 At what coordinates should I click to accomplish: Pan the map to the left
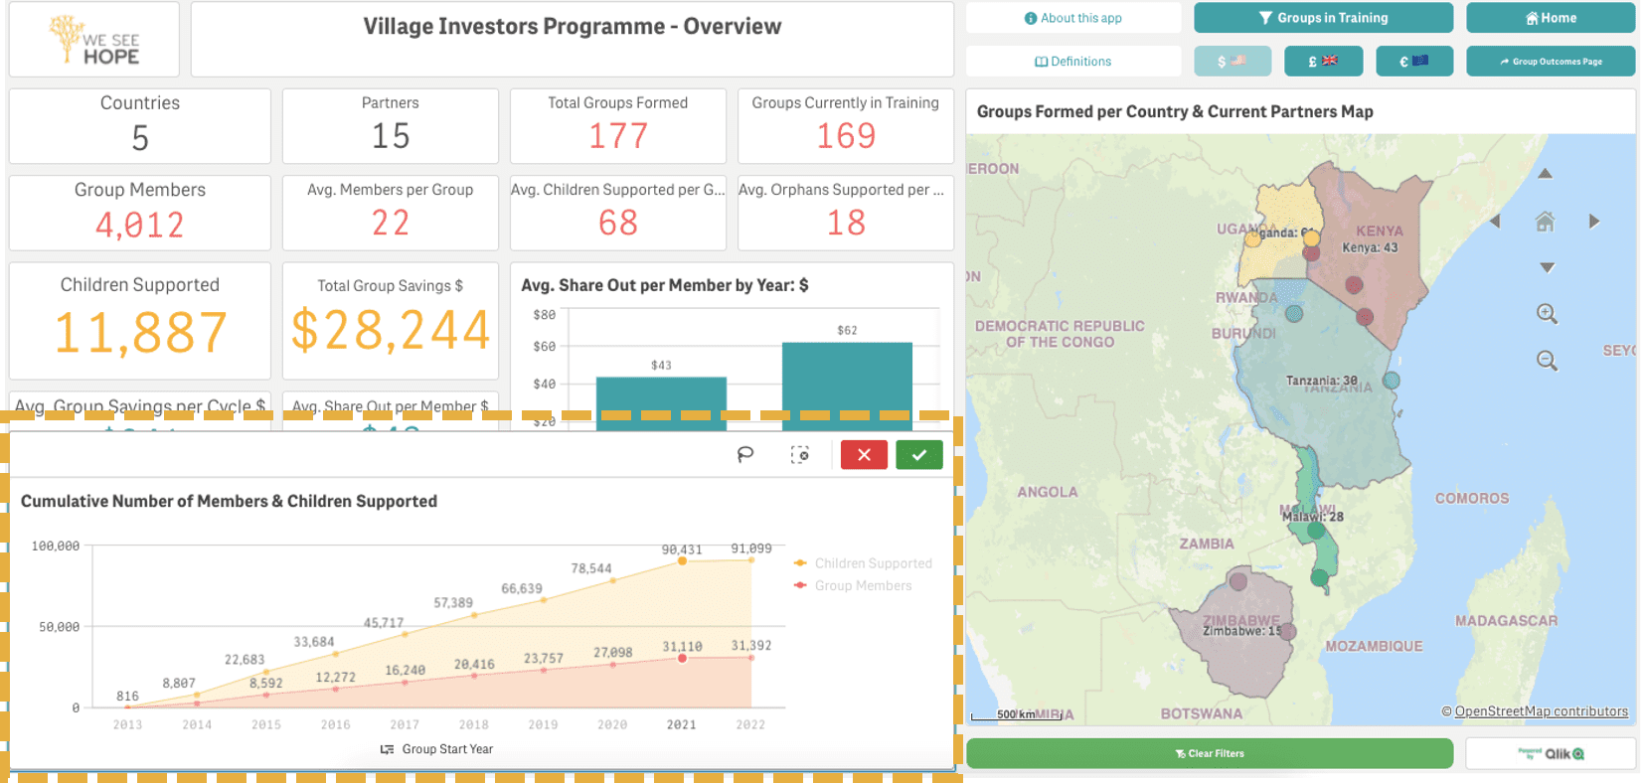click(x=1494, y=221)
